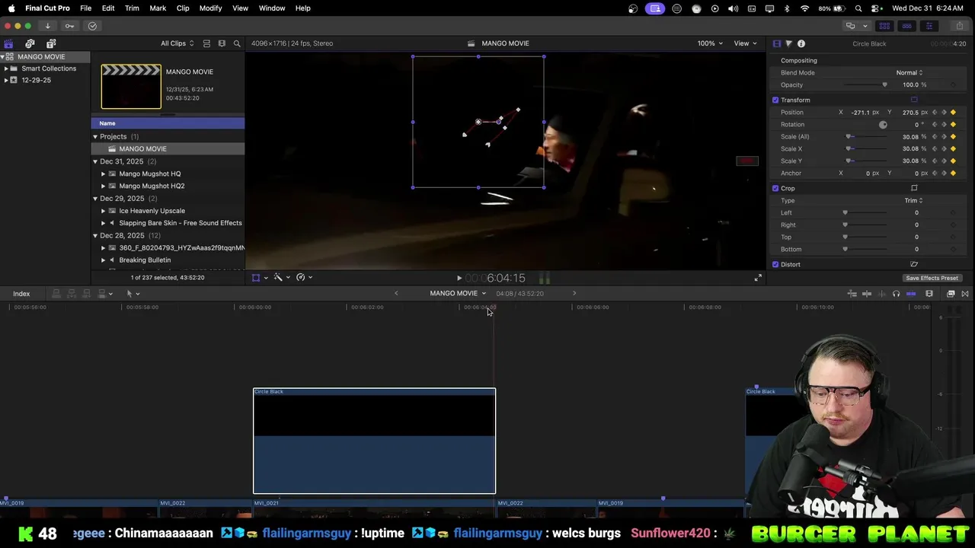This screenshot has height=548, width=975.
Task: Open Transitions browser icon
Action: pos(965,294)
